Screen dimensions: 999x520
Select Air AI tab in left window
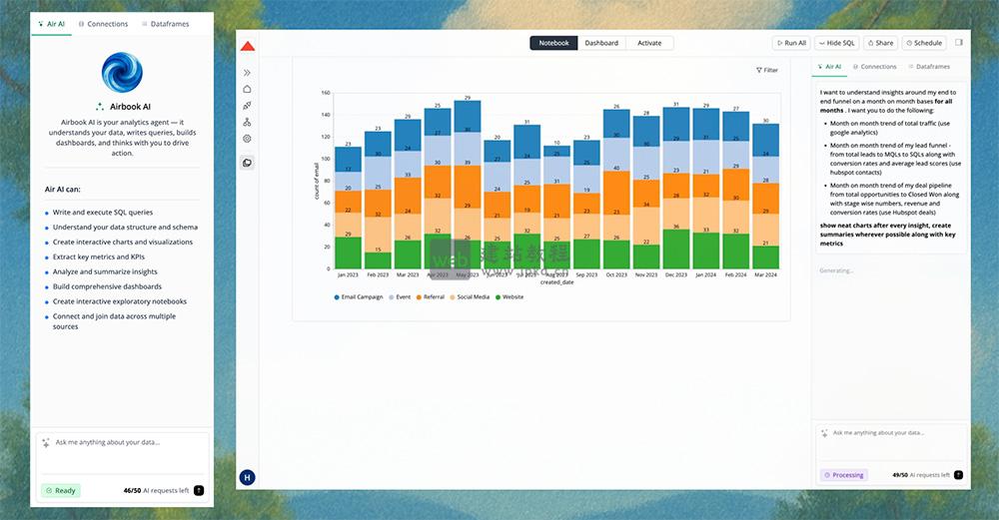tap(52, 24)
